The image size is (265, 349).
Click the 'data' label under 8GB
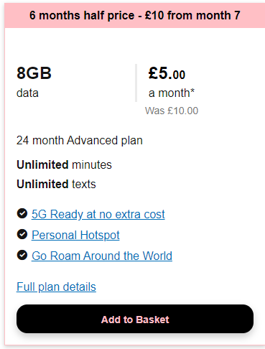click(27, 93)
